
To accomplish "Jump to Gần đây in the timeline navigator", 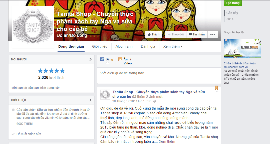I will pos(232,13).
